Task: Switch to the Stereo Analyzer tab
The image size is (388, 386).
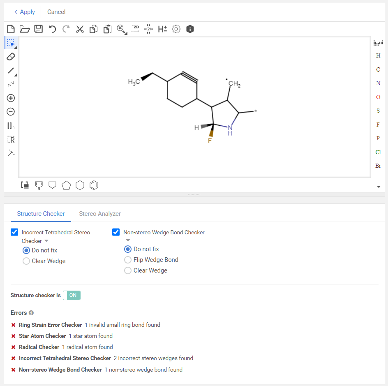Action: coord(100,214)
